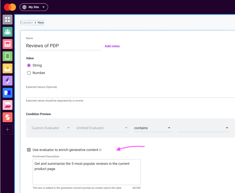Open the yellow envelope email icon
235x193 pixels.
pyautogui.click(x=8, y=68)
